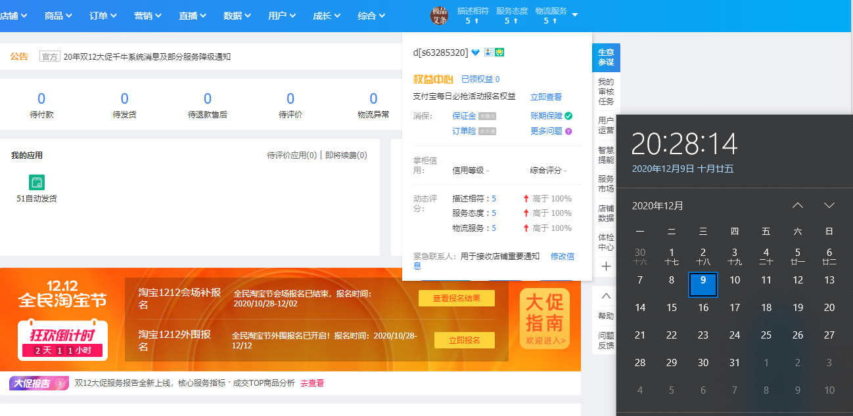Click the 立即查看 link
Screen dimensions: 853x416
click(546, 97)
